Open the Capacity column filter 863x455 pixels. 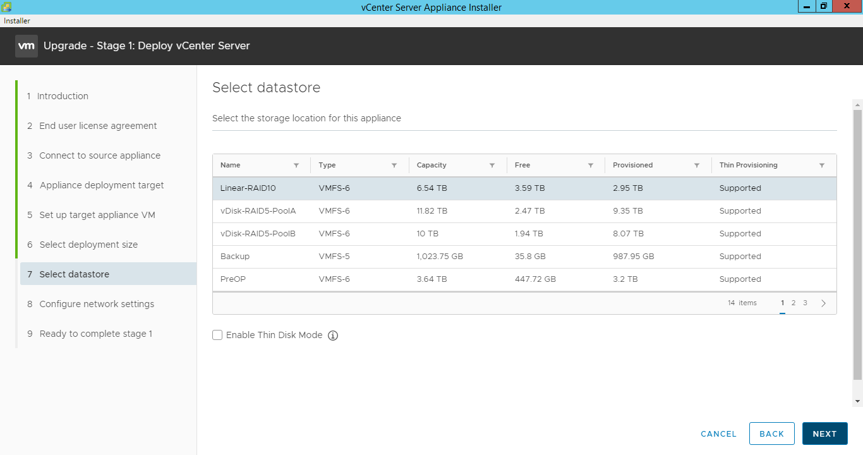pyautogui.click(x=493, y=165)
